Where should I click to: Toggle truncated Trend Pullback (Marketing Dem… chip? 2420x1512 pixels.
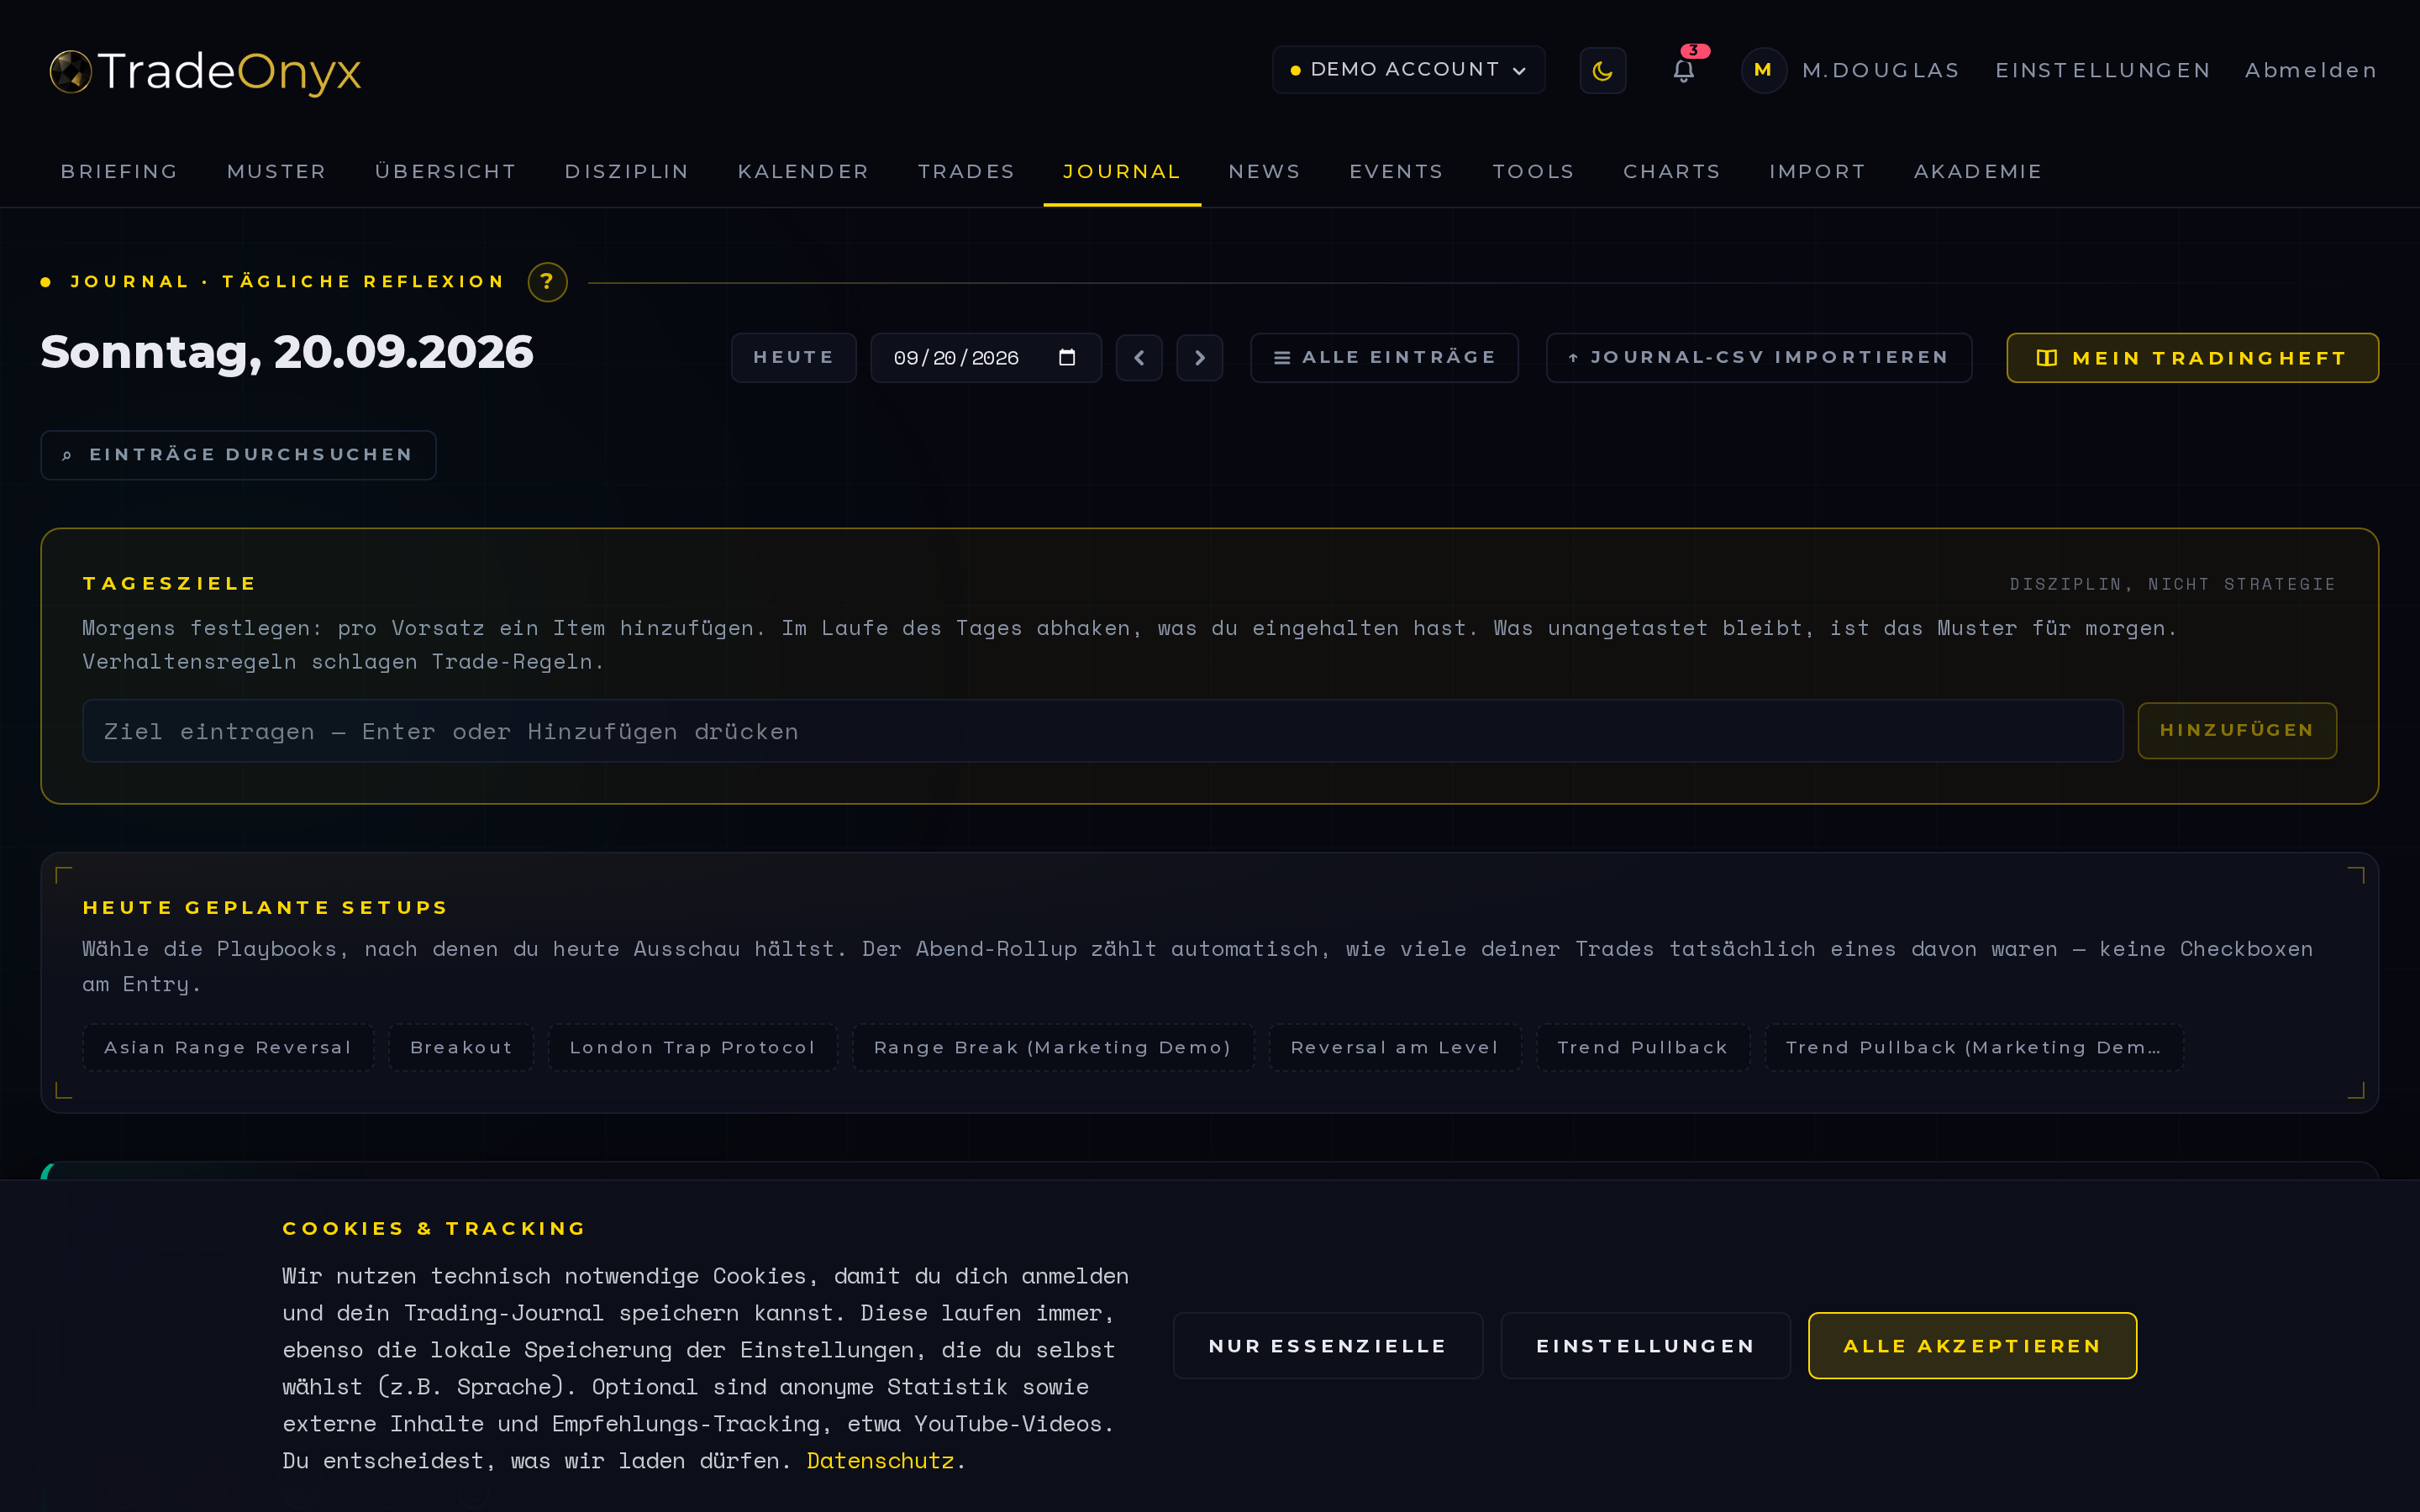click(1973, 1047)
